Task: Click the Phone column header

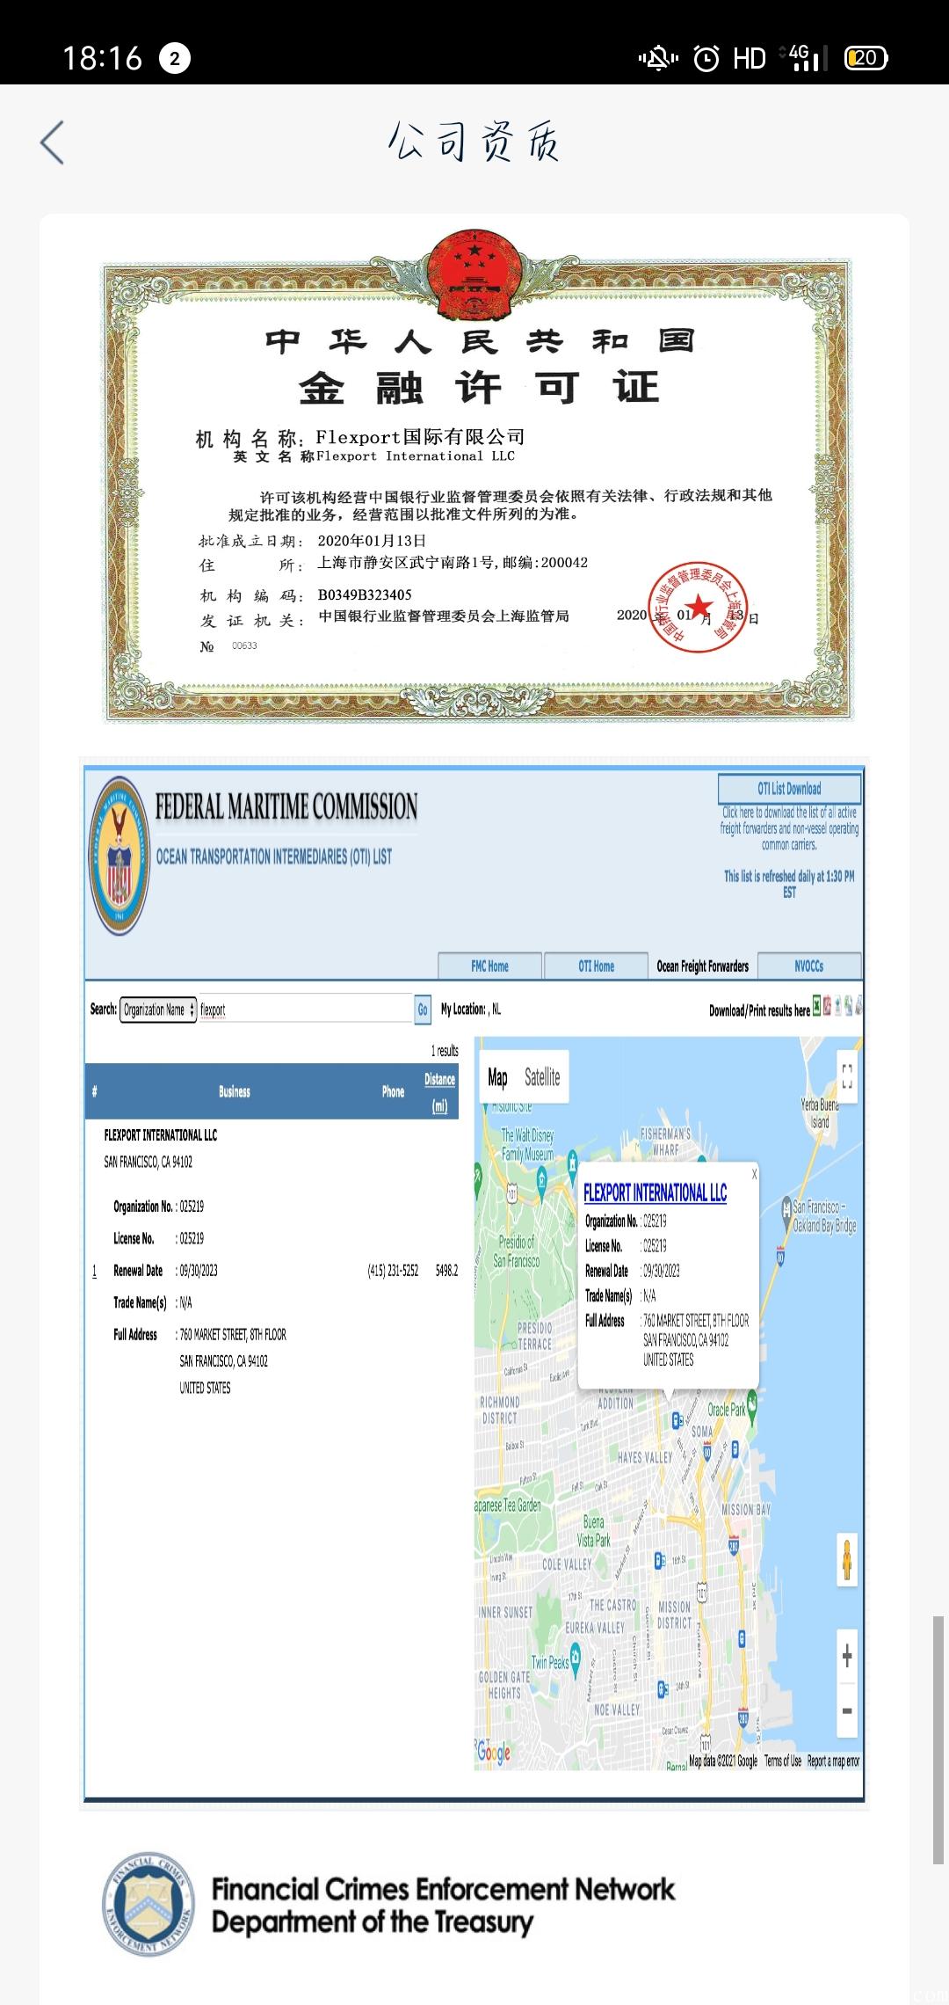Action: (x=393, y=1091)
